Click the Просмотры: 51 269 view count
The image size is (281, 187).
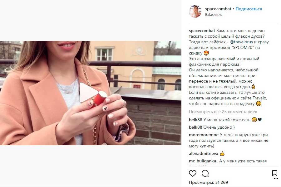(209, 182)
